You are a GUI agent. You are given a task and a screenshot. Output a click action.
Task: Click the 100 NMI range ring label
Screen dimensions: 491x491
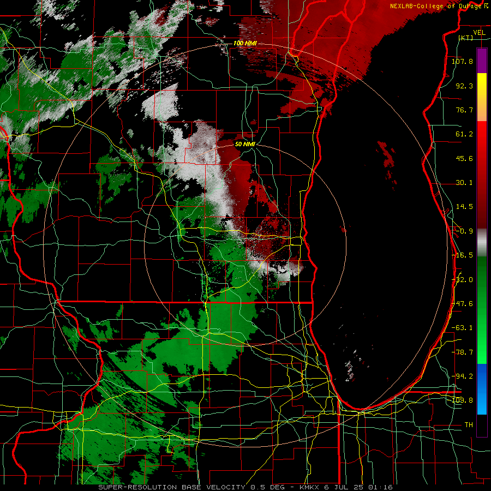pos(245,43)
